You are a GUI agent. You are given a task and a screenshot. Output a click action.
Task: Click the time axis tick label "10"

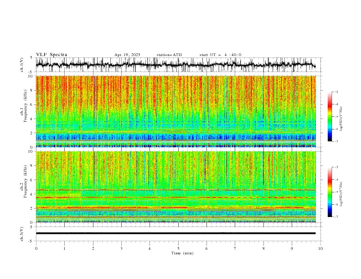coord(320,248)
